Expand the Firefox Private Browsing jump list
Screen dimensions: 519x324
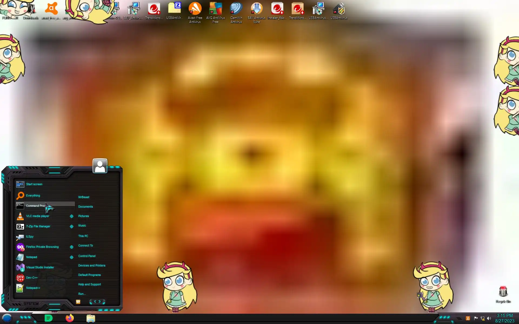pyautogui.click(x=72, y=247)
